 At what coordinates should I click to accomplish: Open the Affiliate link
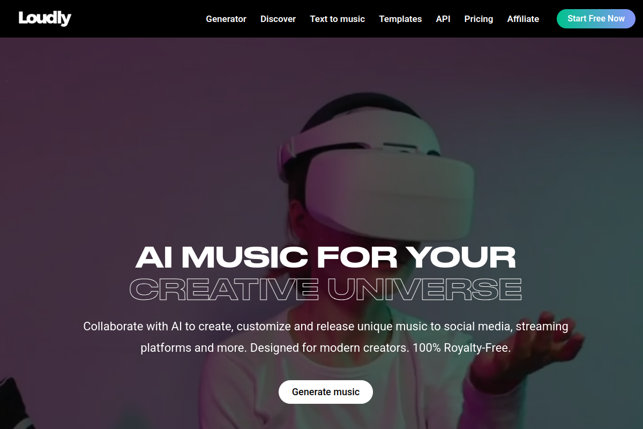point(523,19)
